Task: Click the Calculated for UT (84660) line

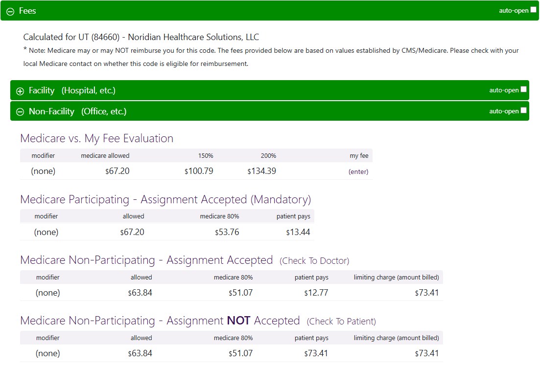Action: (141, 37)
